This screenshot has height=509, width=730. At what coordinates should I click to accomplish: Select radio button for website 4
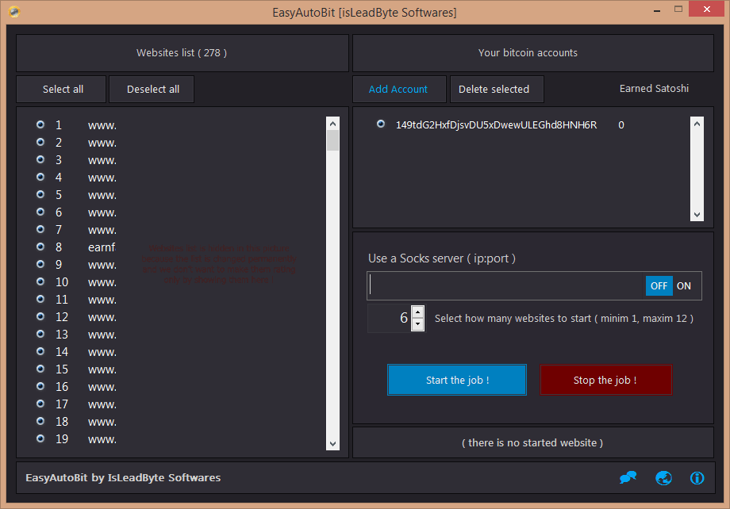click(40, 177)
